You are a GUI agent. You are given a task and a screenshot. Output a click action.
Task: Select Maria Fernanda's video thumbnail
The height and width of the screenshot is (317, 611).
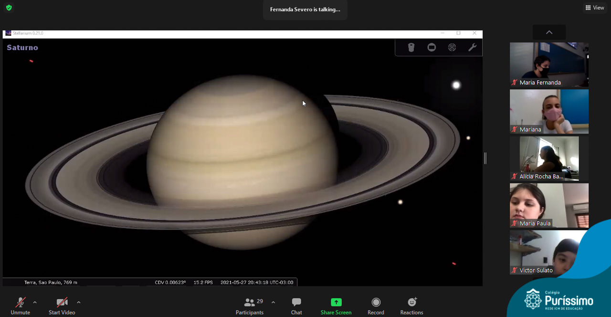549,64
